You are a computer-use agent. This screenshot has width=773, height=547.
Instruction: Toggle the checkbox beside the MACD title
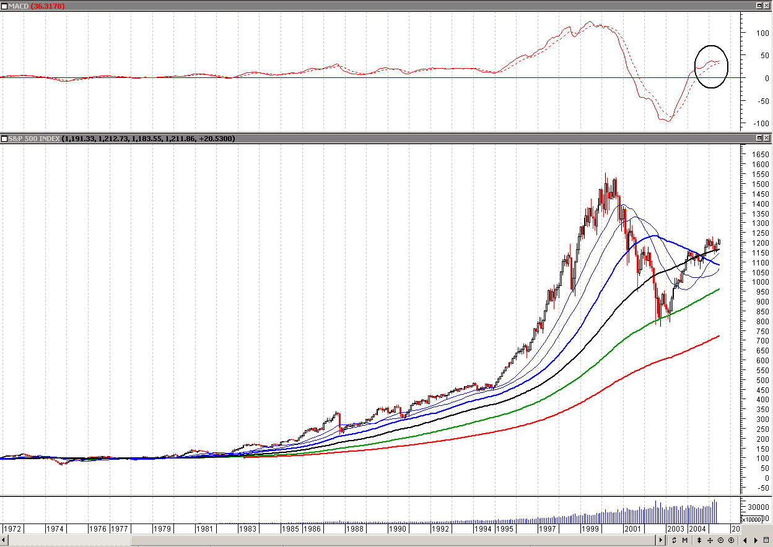4,5
